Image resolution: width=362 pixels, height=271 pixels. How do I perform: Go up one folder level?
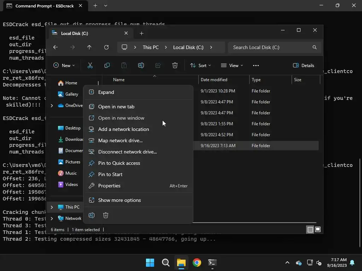pos(89,47)
